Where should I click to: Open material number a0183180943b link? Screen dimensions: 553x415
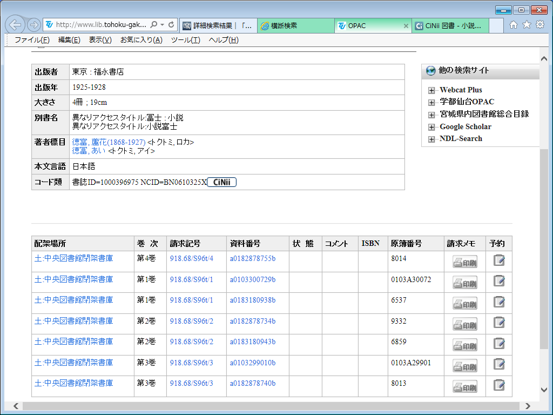tap(253, 342)
